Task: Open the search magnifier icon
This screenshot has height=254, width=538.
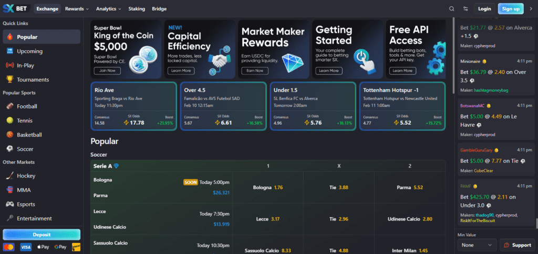Action: tap(451, 9)
